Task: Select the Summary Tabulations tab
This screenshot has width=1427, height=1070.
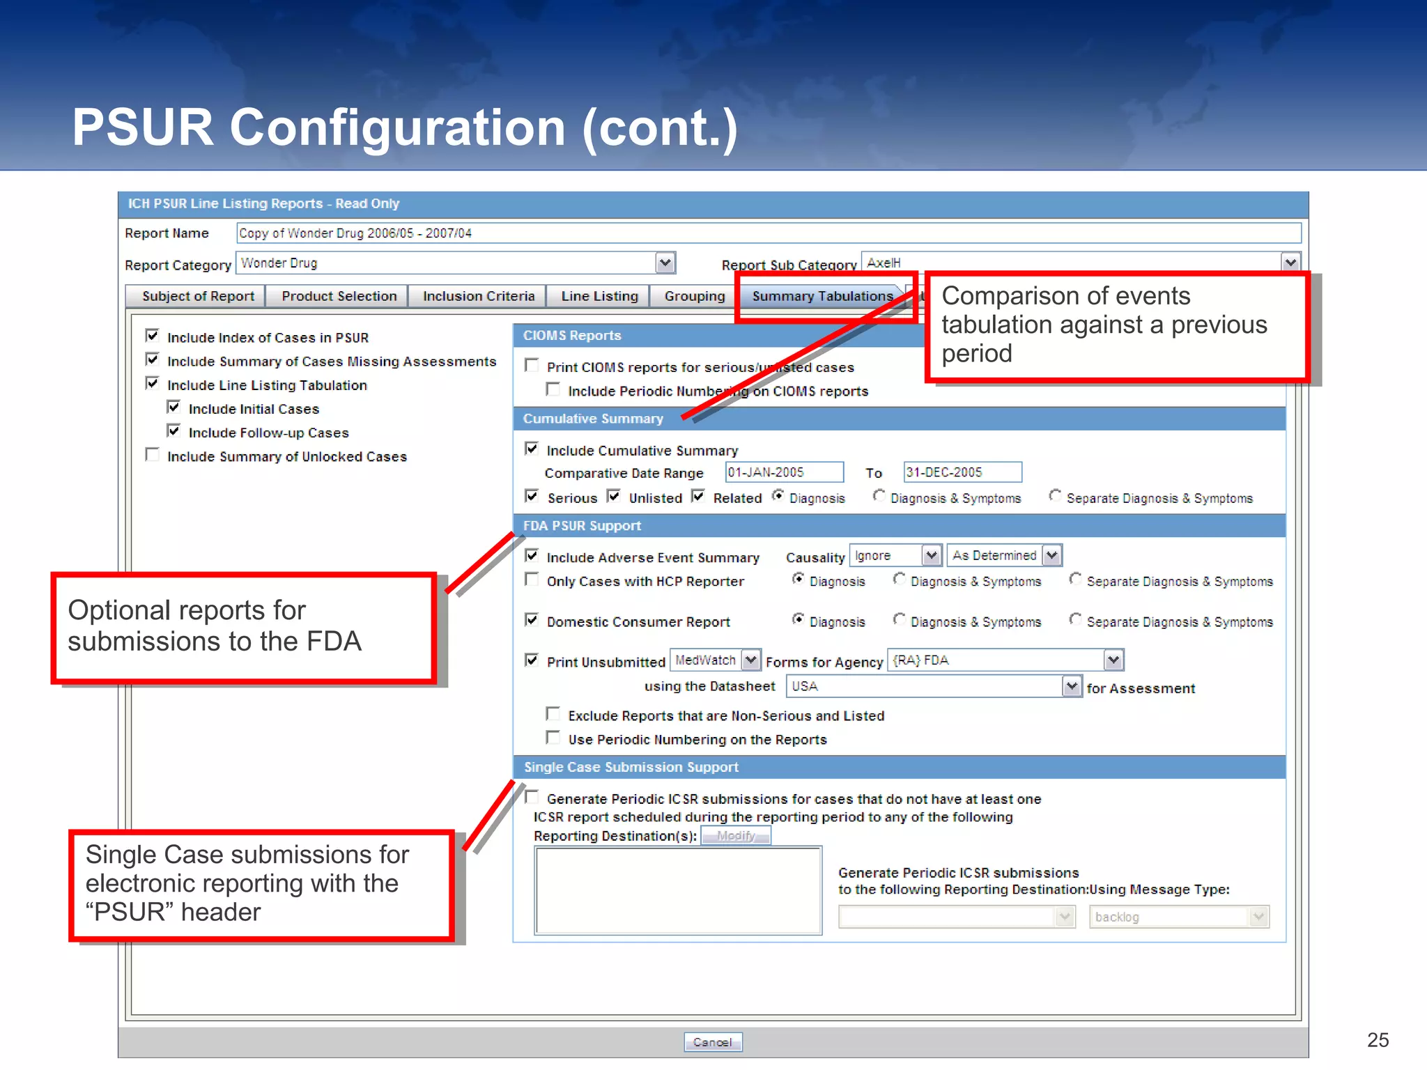Action: [822, 296]
